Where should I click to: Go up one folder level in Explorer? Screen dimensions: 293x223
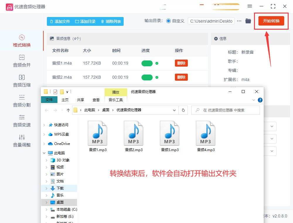(x=68, y=110)
